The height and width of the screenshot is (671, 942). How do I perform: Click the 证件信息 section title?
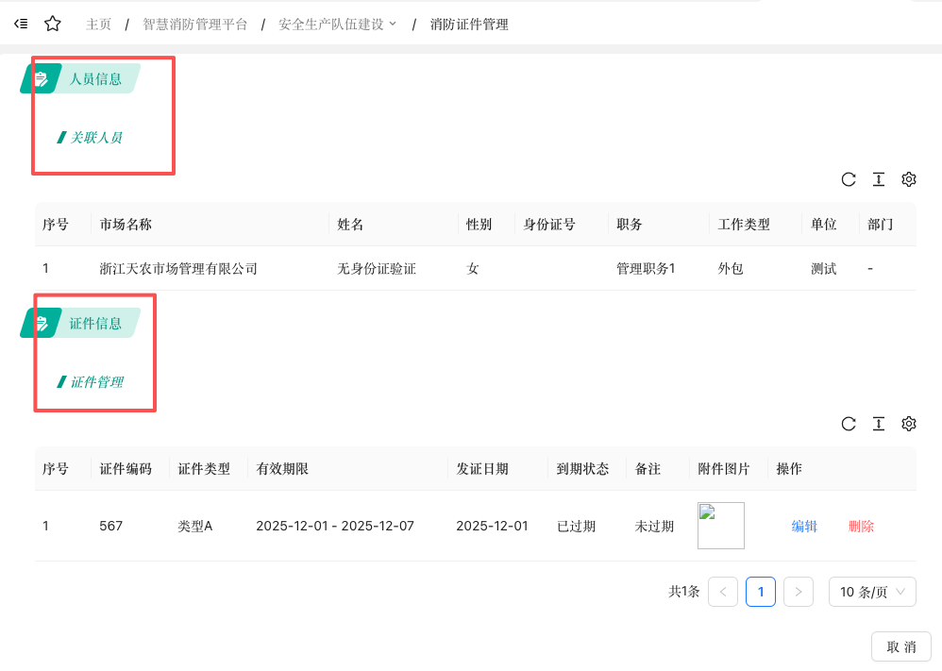click(x=95, y=323)
